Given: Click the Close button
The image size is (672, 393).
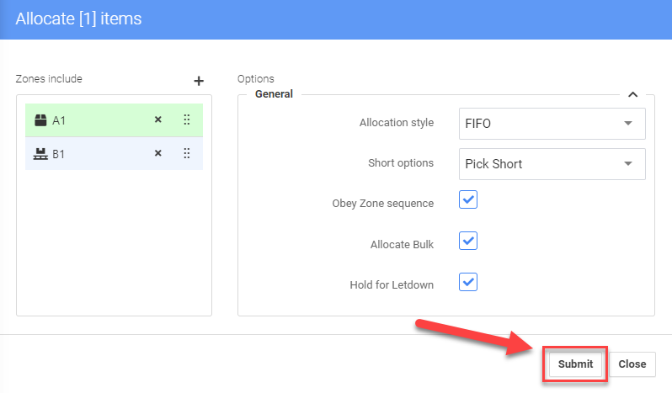Looking at the screenshot, I should coord(632,364).
